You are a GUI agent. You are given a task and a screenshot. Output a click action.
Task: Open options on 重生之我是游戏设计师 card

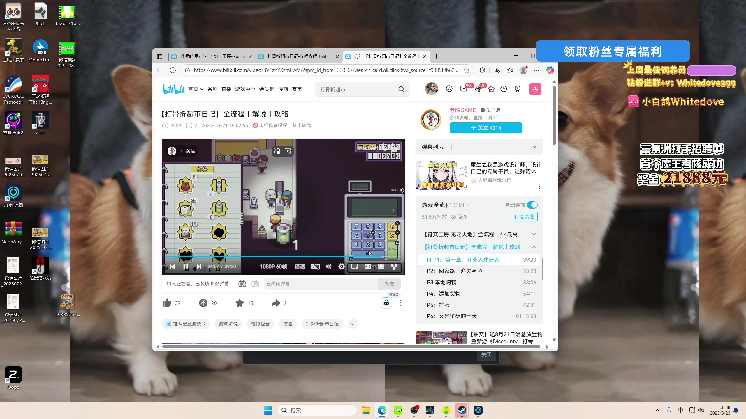click(540, 186)
